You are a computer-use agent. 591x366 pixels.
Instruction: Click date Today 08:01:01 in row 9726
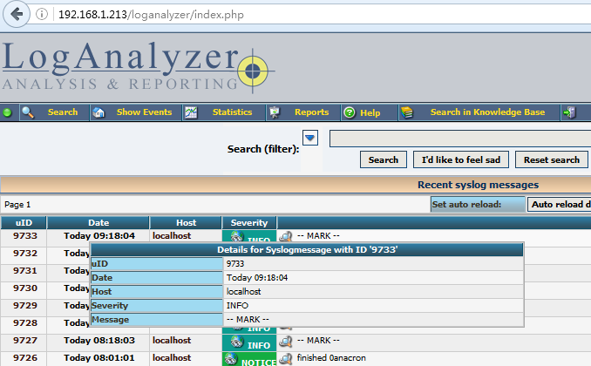[x=99, y=357]
